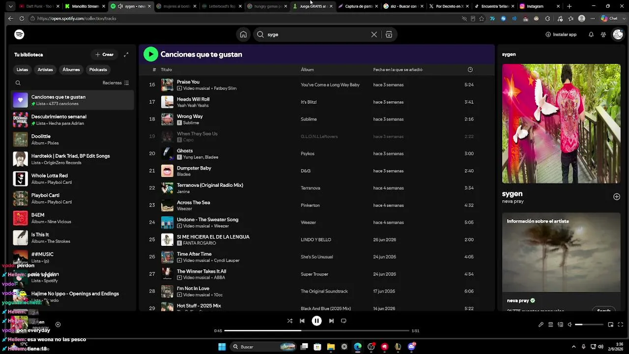Open the Windows Start menu
Screen dimensions: 629x354
tap(222, 347)
